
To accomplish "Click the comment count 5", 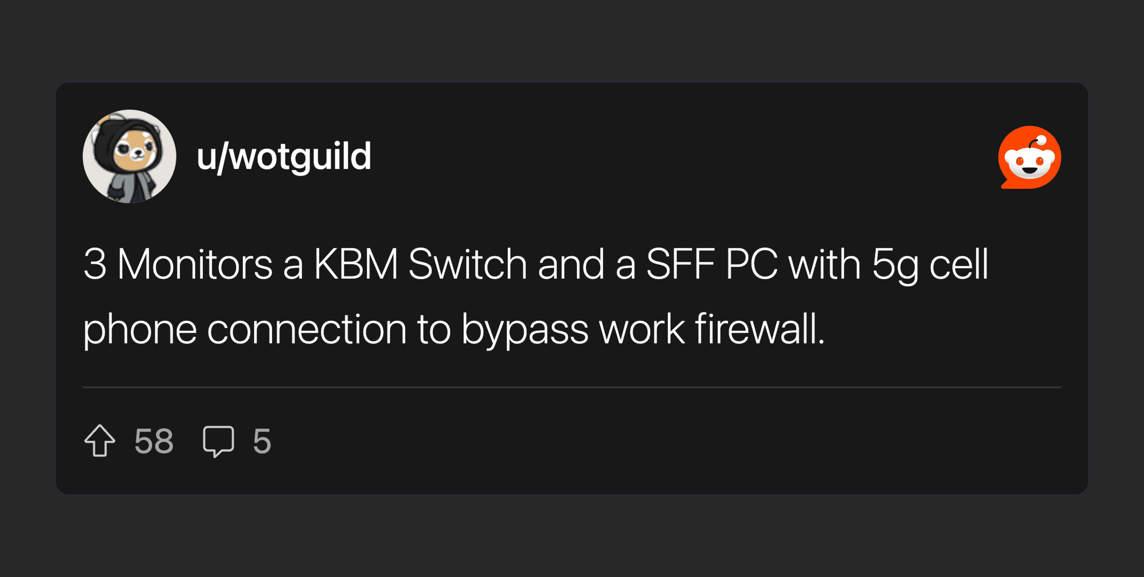I will coord(262,441).
